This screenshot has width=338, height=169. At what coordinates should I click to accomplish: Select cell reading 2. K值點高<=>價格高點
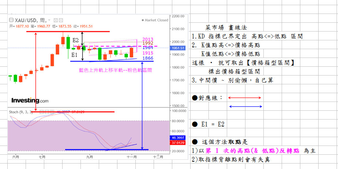click(x=226, y=45)
